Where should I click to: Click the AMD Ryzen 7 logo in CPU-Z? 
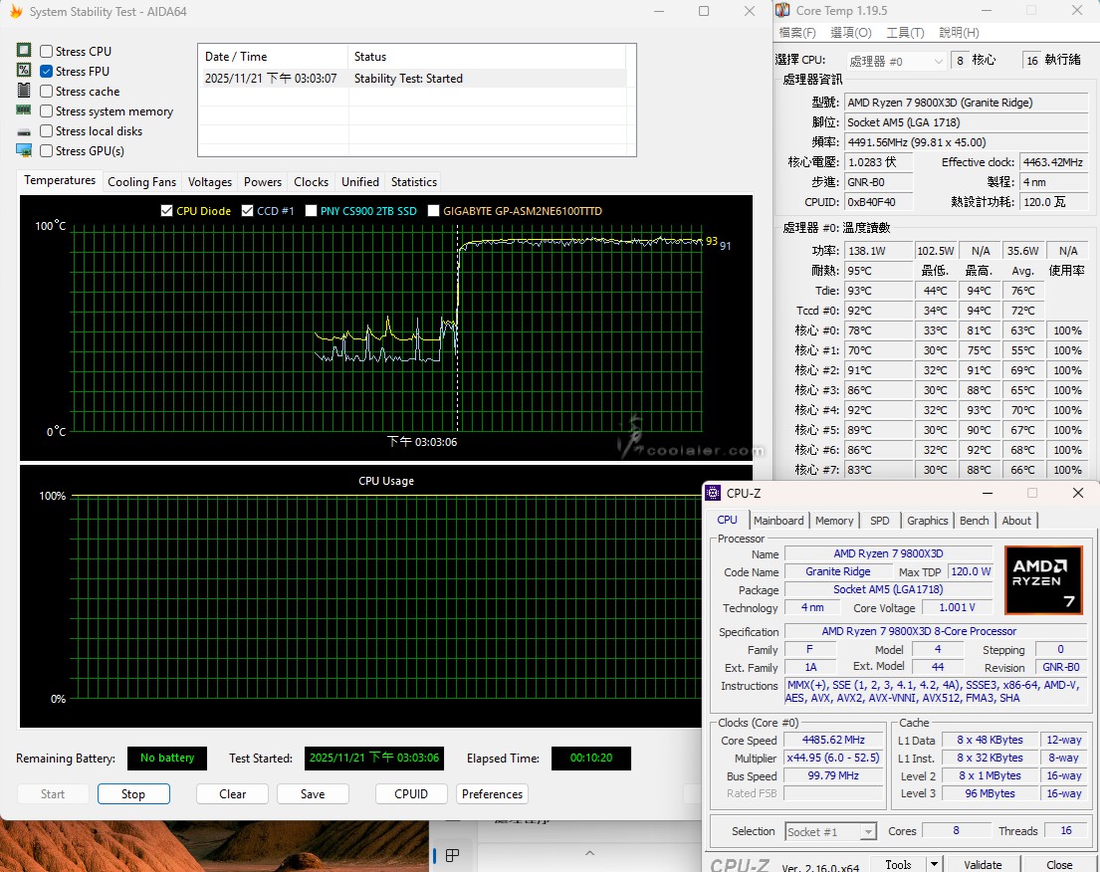1042,579
